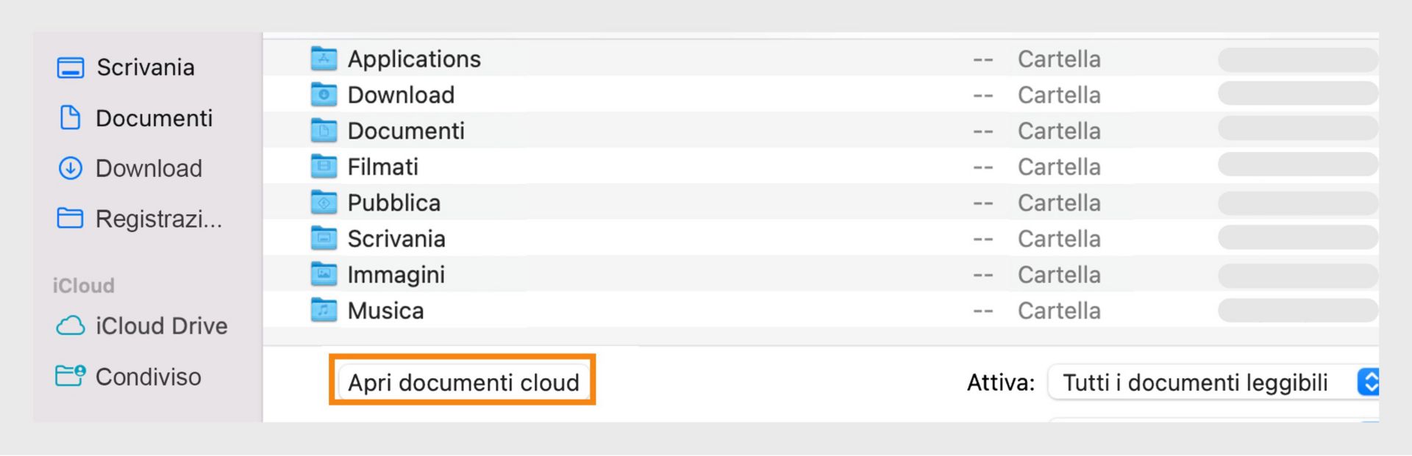
Task: Click the 'Apri documenti cloud' button
Action: click(x=463, y=381)
